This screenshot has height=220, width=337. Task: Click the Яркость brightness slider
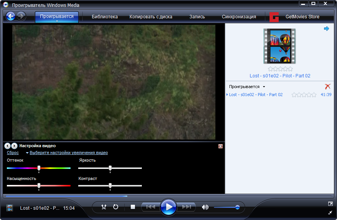click(x=110, y=168)
